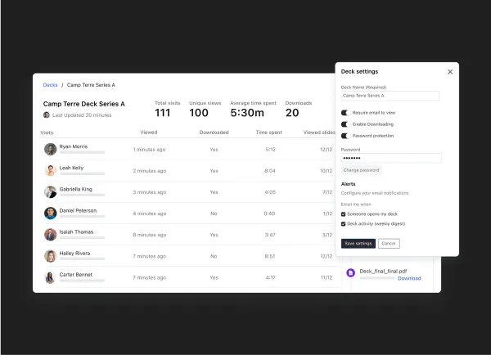Click the Deck_final_final.pdf file name

click(383, 271)
